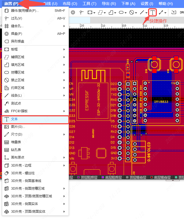Choose 过孔(V) menu item
Viewport: 184px width, 219px height.
pyautogui.click(x=35, y=18)
